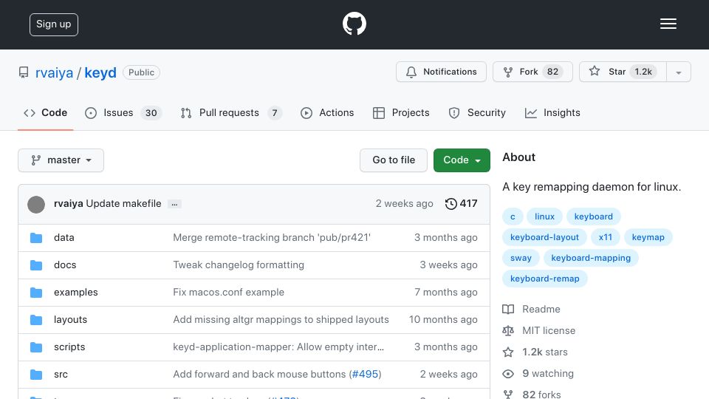View the 9 watching link

[x=538, y=374]
